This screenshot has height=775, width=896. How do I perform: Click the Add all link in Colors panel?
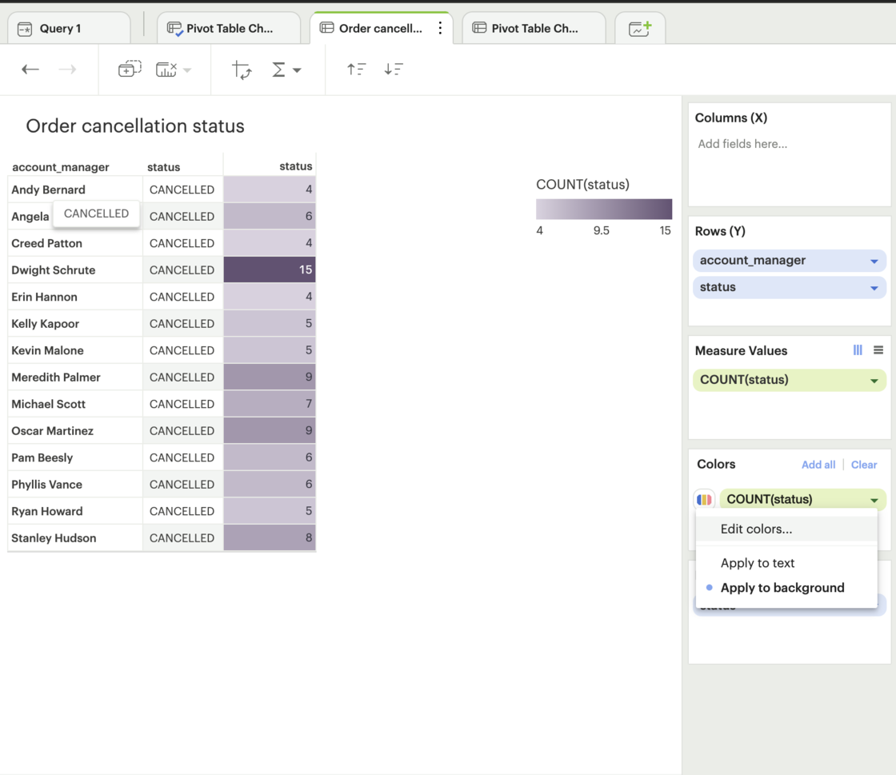(818, 465)
